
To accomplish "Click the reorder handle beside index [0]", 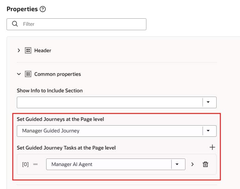I will point(36,164).
